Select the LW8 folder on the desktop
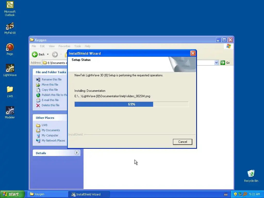 click(x=10, y=92)
